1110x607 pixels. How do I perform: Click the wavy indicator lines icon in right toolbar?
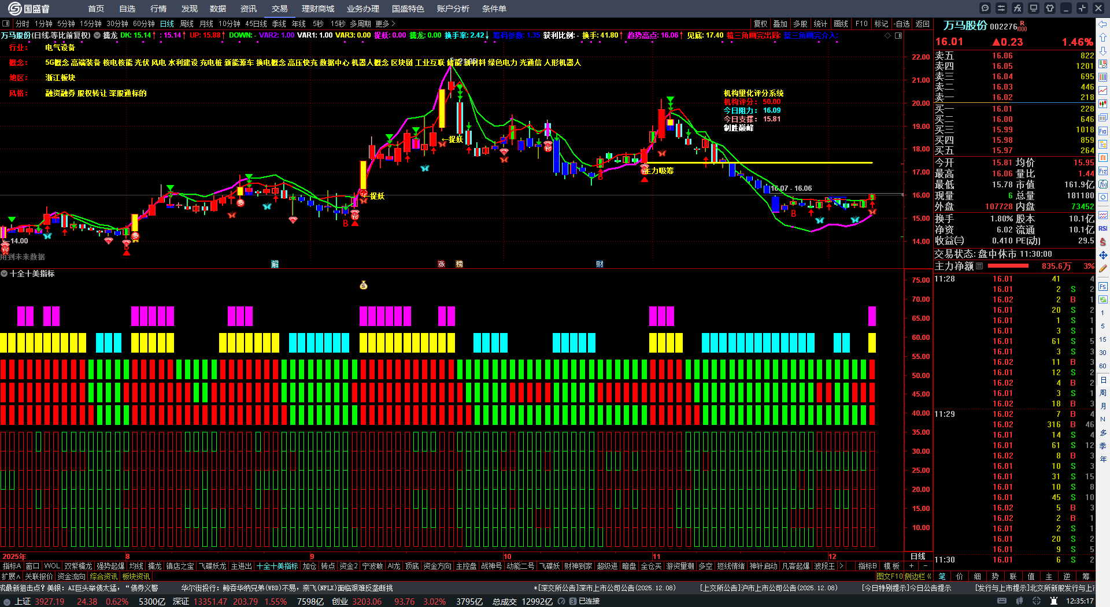point(1103,216)
